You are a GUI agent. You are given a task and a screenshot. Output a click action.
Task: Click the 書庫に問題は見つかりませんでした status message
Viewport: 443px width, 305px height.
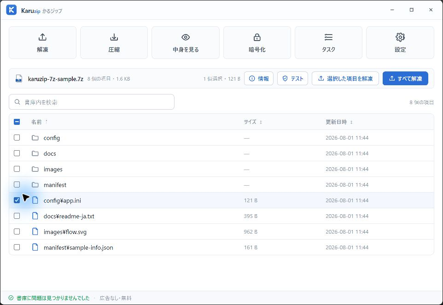click(53, 298)
